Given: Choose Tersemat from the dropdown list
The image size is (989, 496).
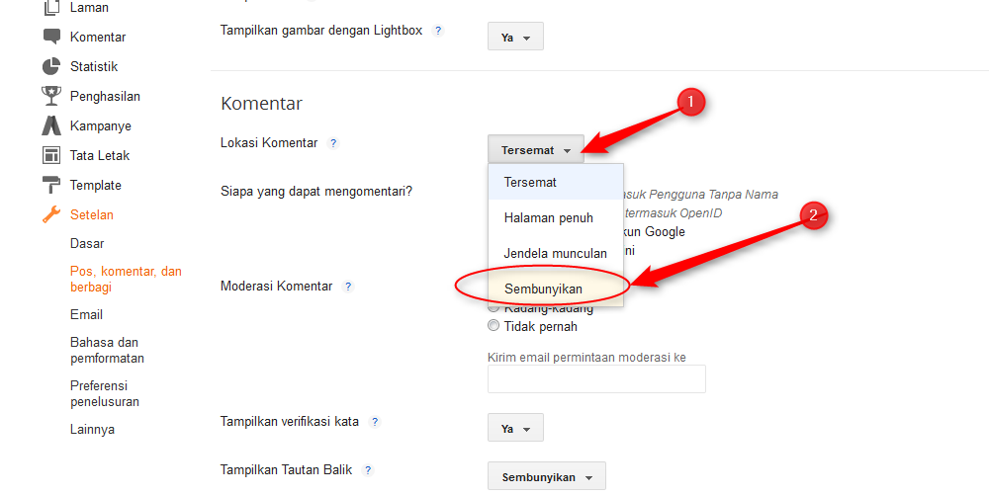Looking at the screenshot, I should [x=556, y=182].
